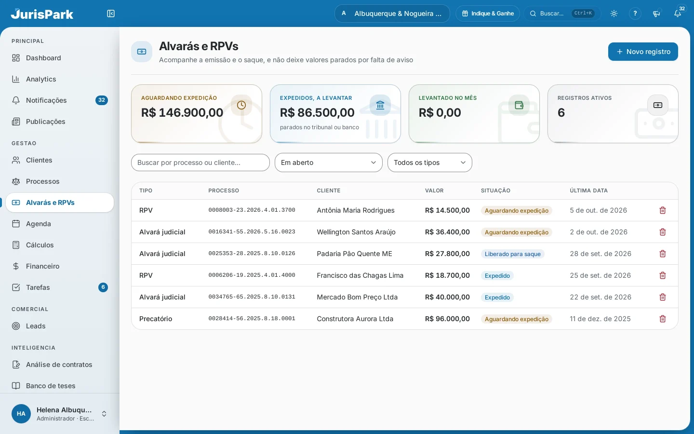The width and height of the screenshot is (694, 434).
Task: Click the global Buscar search box
Action: coord(562,14)
